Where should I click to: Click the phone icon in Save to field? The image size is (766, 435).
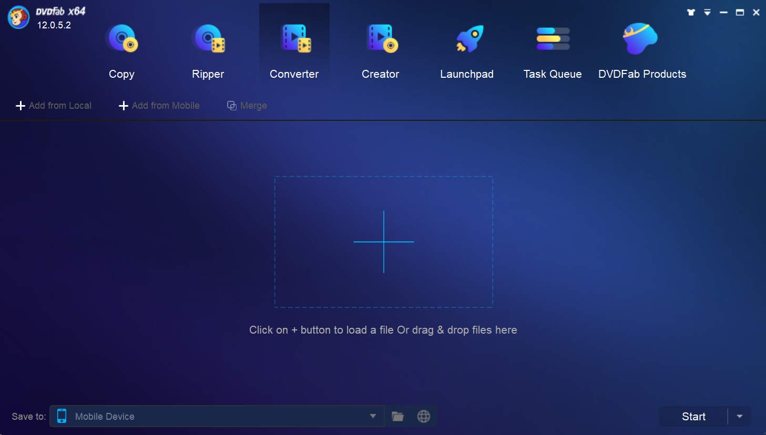62,416
